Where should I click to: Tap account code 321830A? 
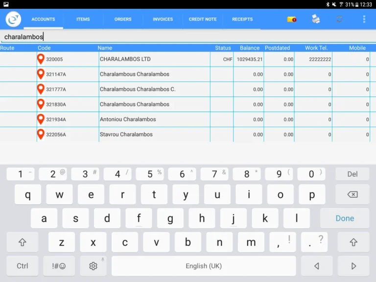(x=56, y=104)
